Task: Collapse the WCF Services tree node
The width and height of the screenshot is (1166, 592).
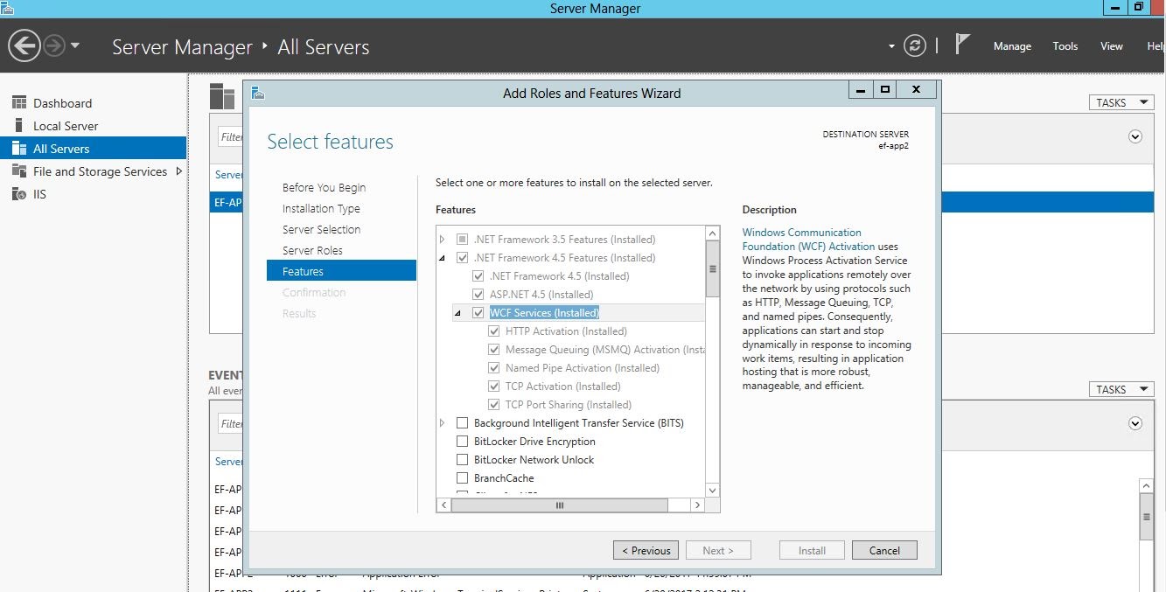Action: click(457, 313)
